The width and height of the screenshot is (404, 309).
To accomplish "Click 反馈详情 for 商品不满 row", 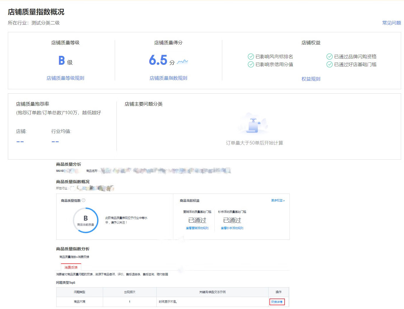I will (277, 302).
